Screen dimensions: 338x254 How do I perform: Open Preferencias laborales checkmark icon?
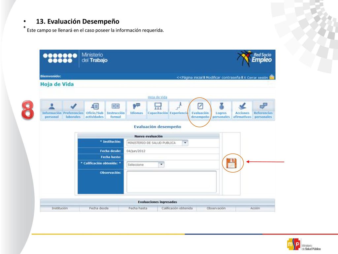click(73, 106)
